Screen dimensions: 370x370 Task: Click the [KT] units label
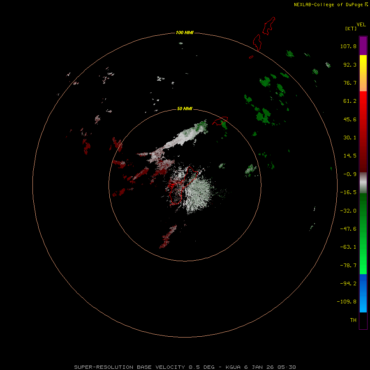351,28
